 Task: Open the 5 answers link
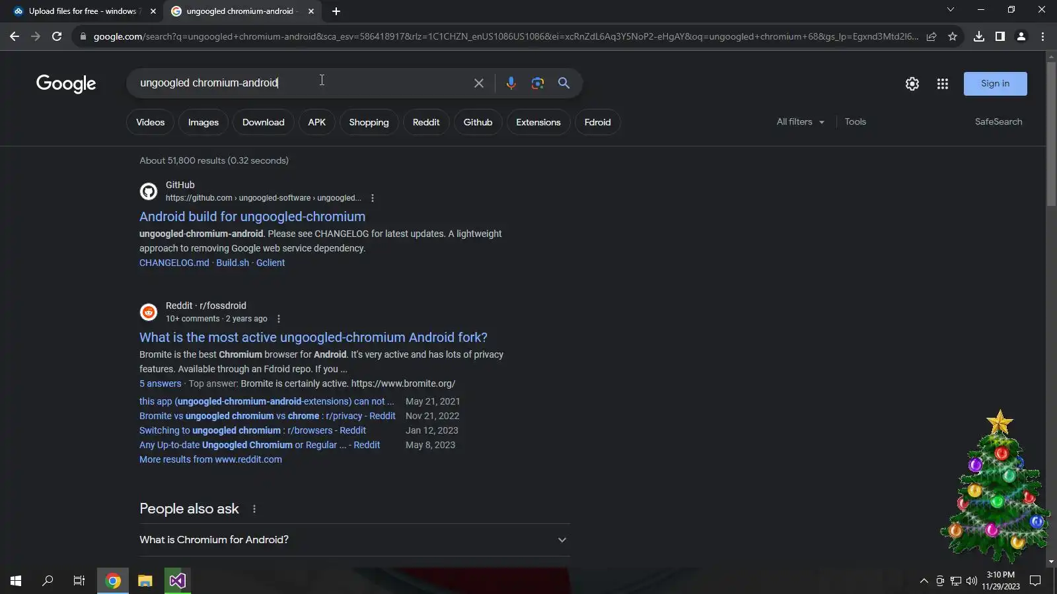pyautogui.click(x=161, y=383)
